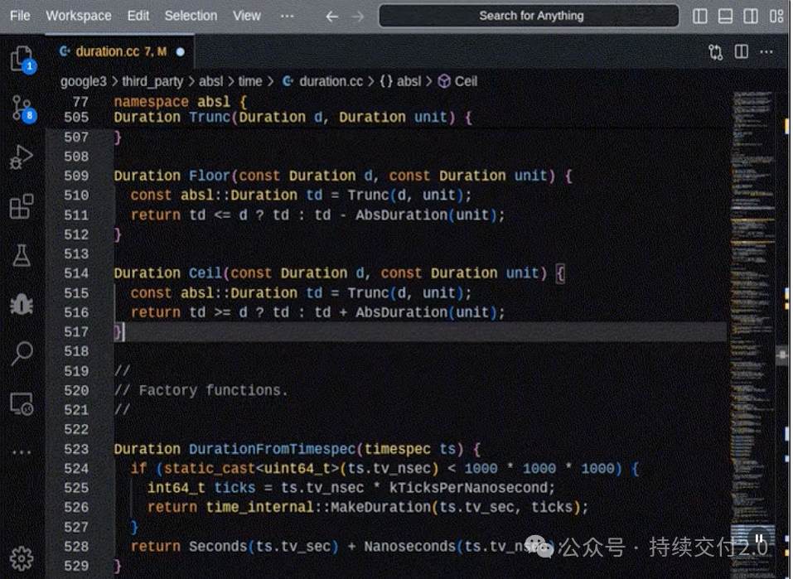Click the Search for Anything box
793x579 pixels.
pos(529,17)
